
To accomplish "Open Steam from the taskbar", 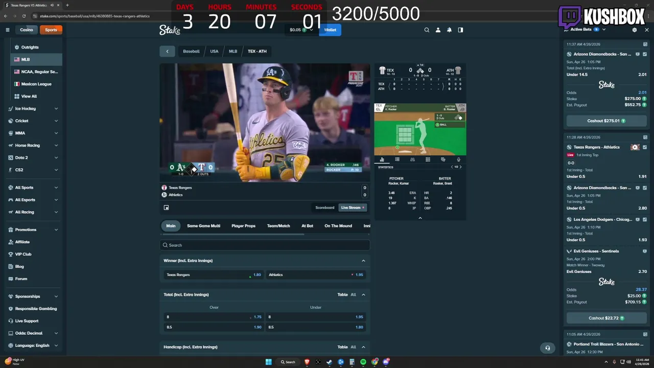I will click(330, 362).
